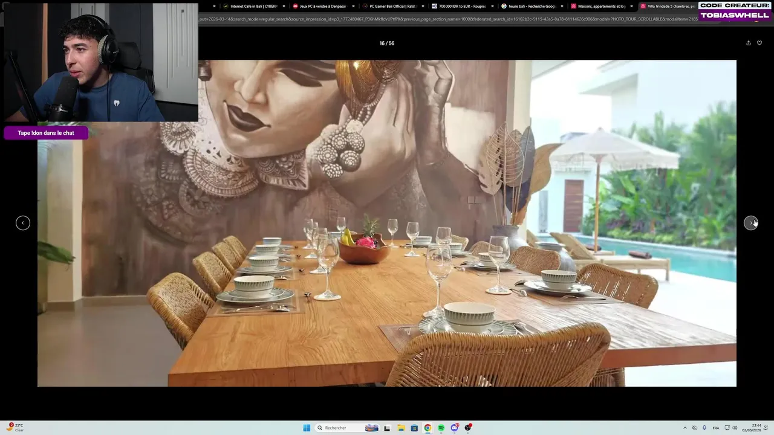This screenshot has height=435, width=774.
Task: Open Task View from the taskbar
Action: [387, 428]
